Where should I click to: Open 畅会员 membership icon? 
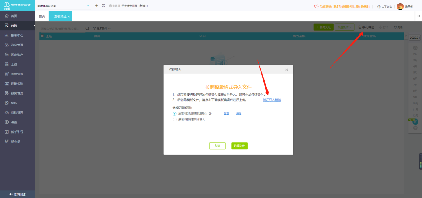point(7,141)
